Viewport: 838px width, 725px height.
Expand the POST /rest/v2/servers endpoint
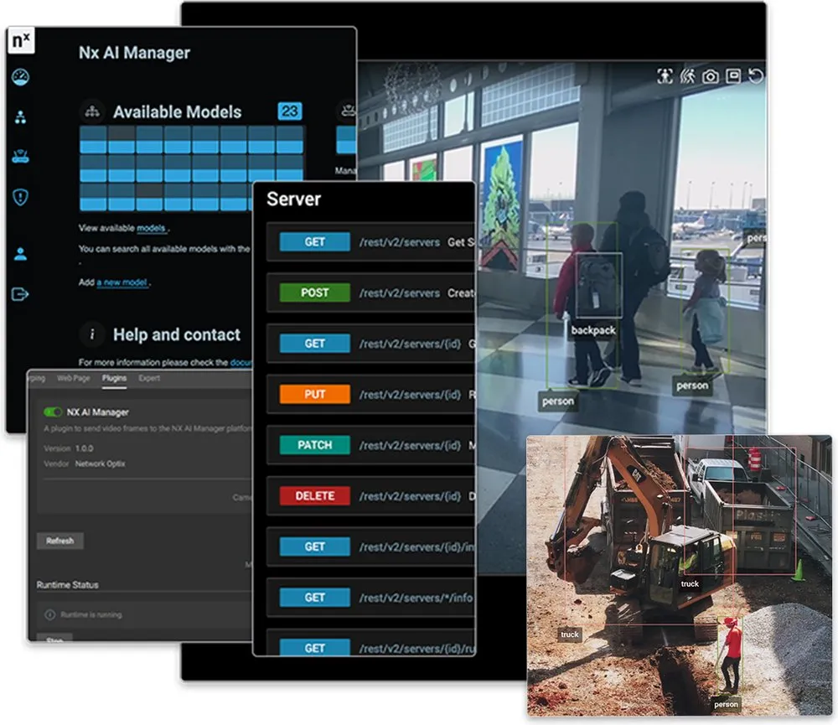tap(370, 293)
